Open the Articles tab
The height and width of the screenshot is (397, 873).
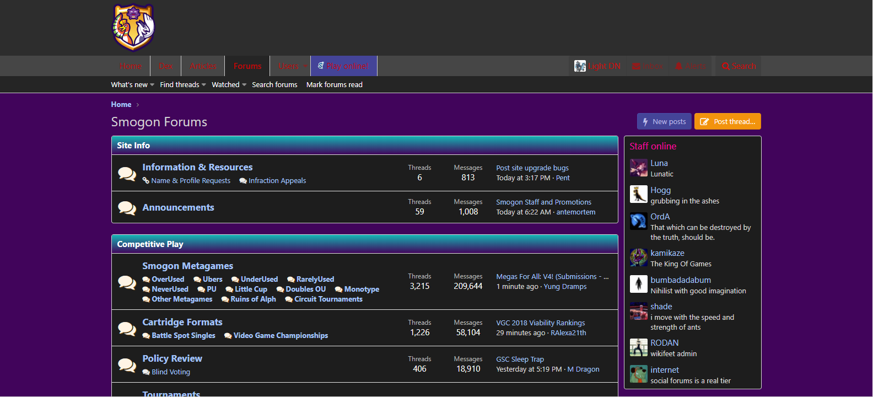[203, 66]
